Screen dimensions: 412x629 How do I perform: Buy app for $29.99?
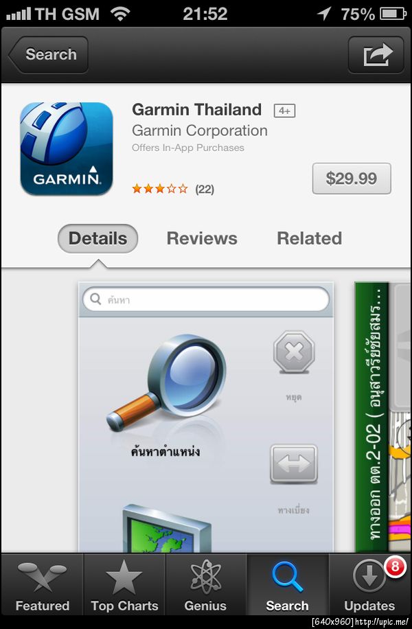(x=352, y=179)
